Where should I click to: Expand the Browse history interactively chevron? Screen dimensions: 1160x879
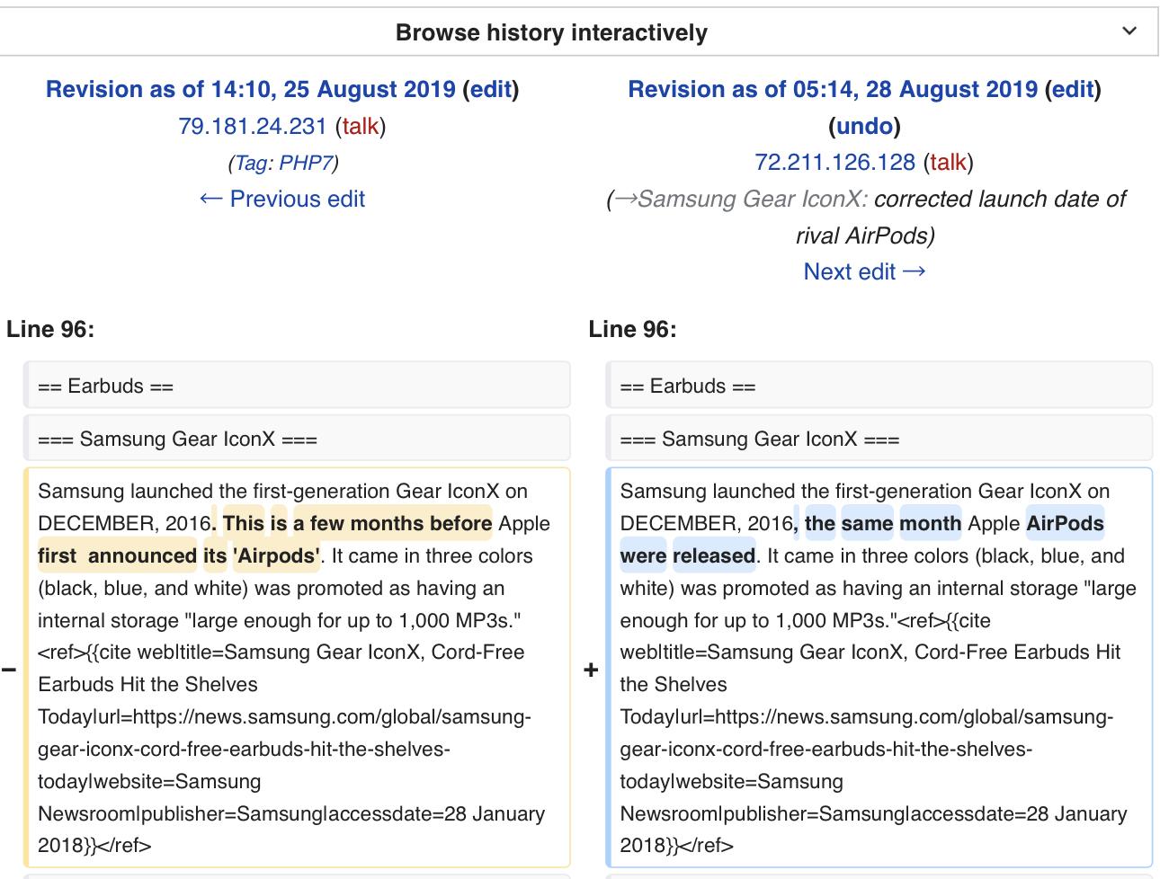(1129, 31)
